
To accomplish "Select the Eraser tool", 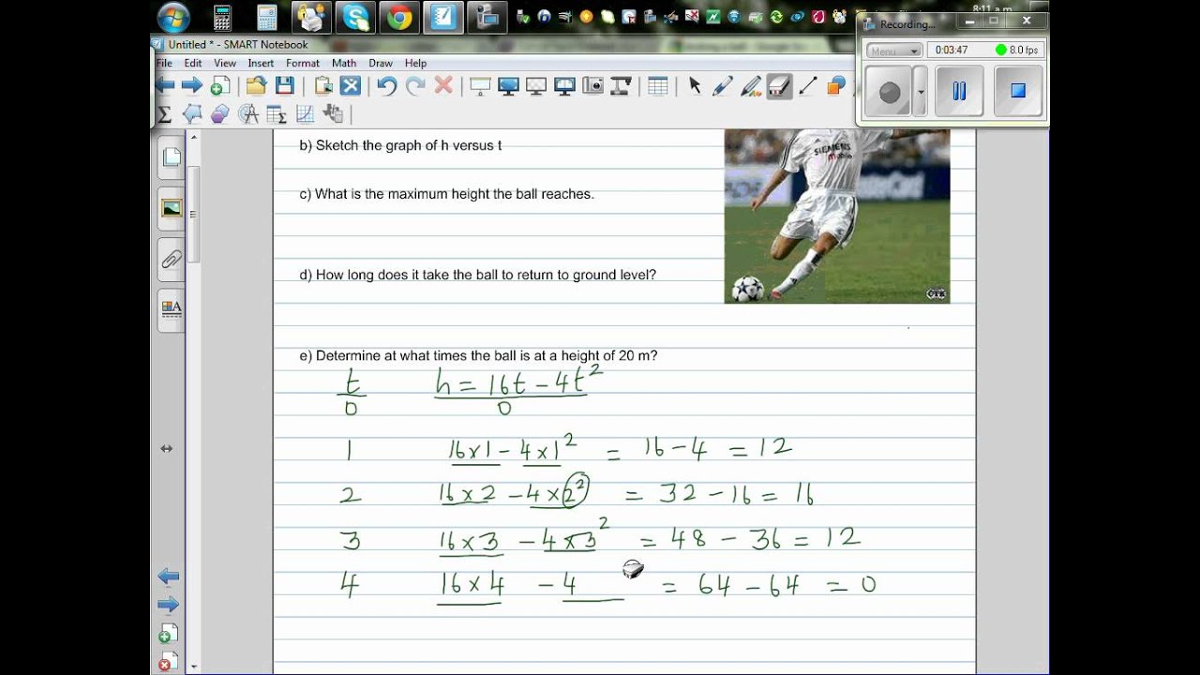I will pyautogui.click(x=780, y=86).
